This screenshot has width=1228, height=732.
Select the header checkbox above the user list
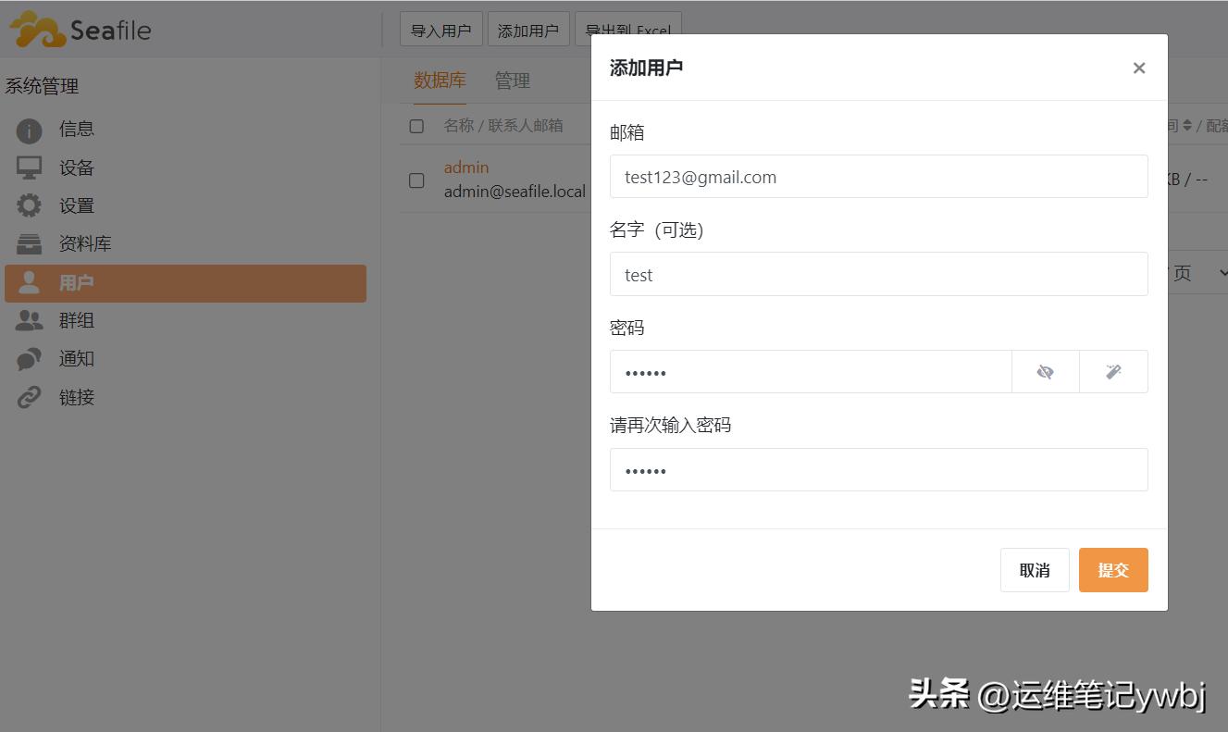coord(416,125)
